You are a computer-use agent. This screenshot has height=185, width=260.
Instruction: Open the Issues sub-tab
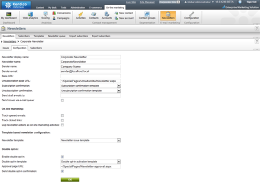[5, 48]
